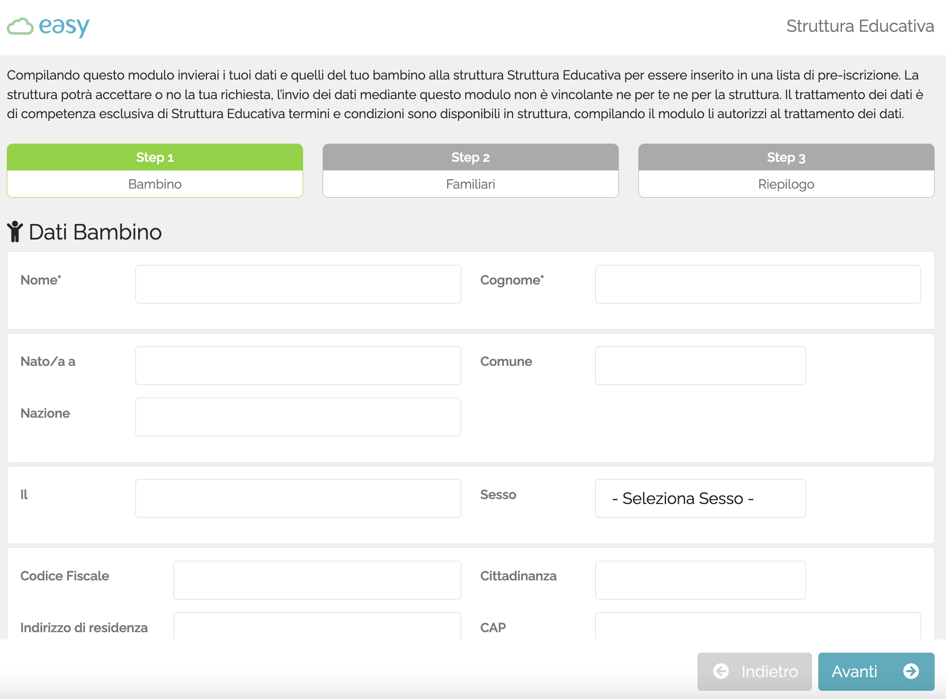Click the Codice Fiscale input
Image resolution: width=946 pixels, height=699 pixels.
coord(317,580)
